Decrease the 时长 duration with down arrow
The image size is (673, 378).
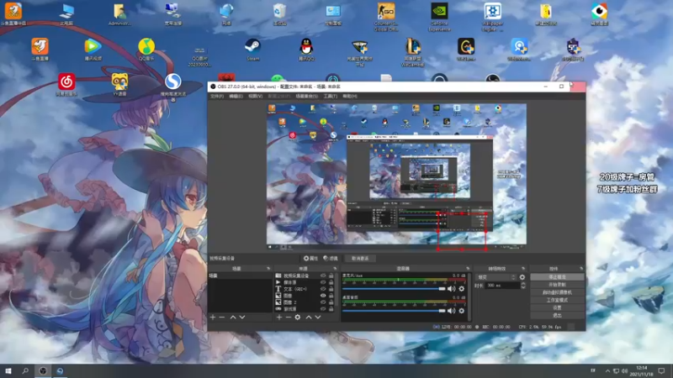[523, 287]
